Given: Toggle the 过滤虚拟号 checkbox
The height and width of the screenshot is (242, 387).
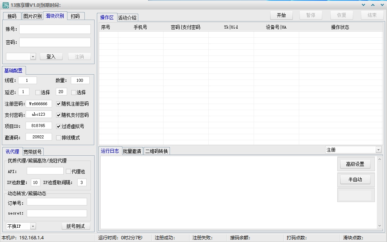Looking at the screenshot, I should point(58,126).
